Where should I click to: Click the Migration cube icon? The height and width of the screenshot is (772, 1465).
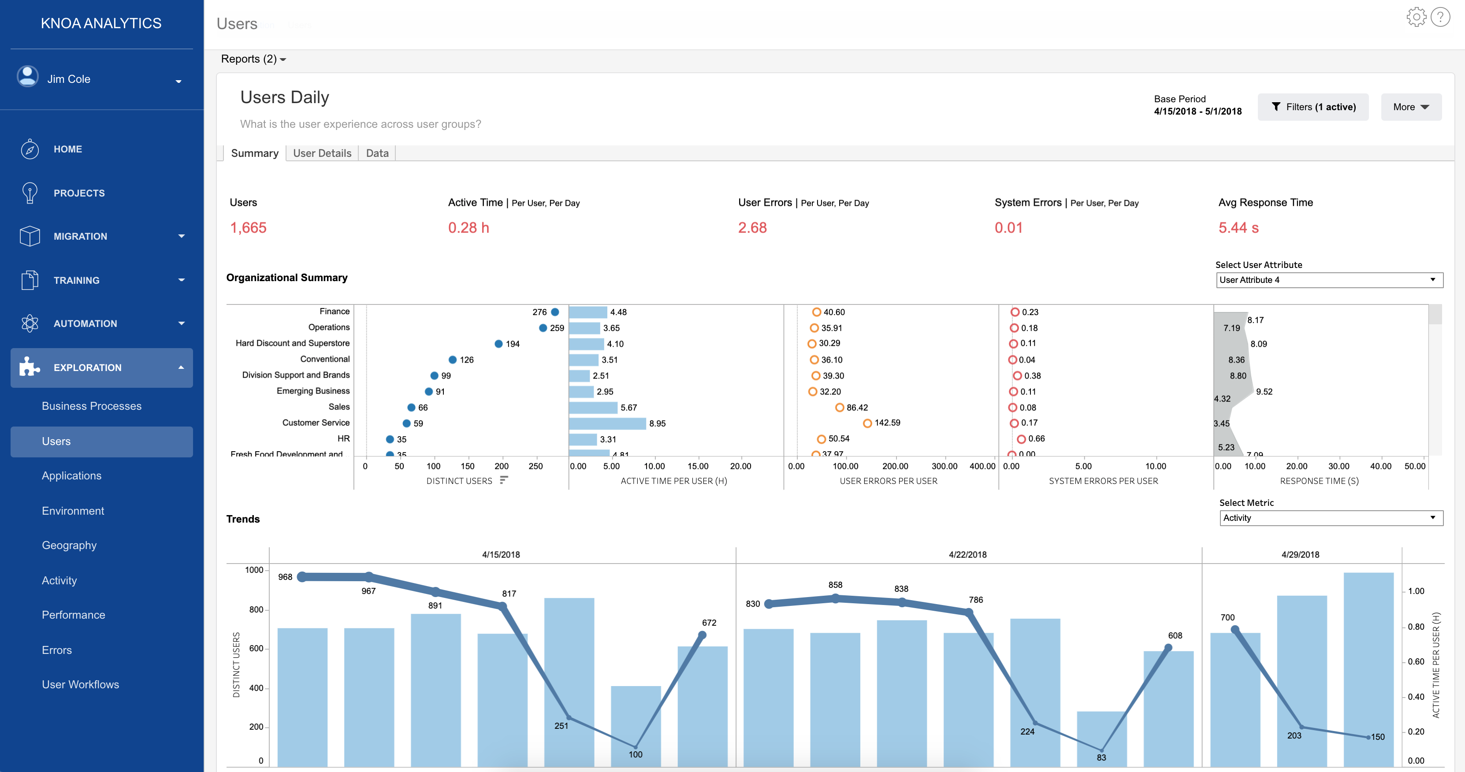pyautogui.click(x=30, y=236)
